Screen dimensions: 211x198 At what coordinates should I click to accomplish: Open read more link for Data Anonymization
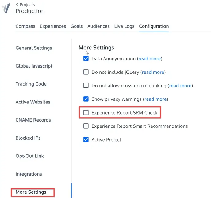[149, 59]
